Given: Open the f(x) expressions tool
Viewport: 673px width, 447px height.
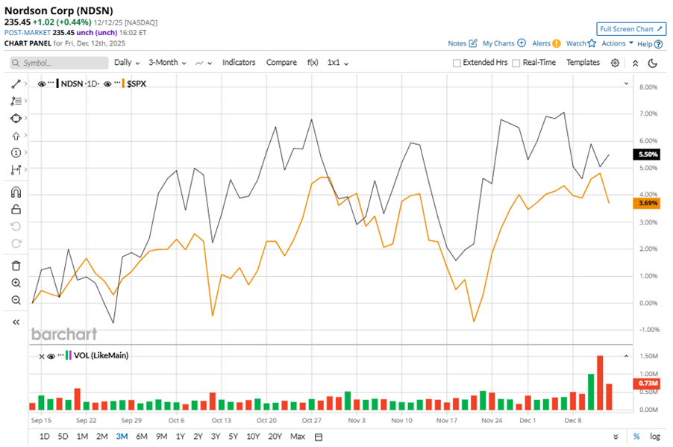Looking at the screenshot, I should [313, 63].
